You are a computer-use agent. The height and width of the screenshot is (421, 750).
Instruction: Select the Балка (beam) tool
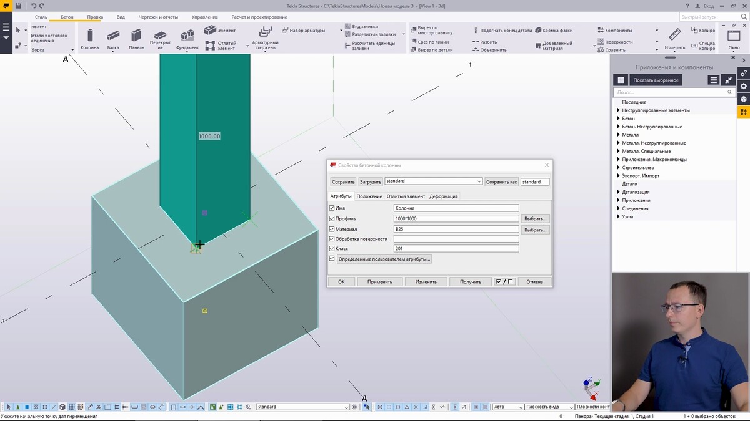(113, 39)
